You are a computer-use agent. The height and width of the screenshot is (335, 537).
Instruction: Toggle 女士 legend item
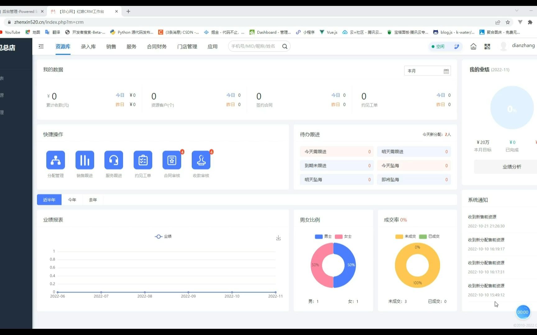click(x=343, y=236)
